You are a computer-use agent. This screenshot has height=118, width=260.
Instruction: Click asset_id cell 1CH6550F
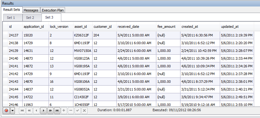tap(83, 104)
